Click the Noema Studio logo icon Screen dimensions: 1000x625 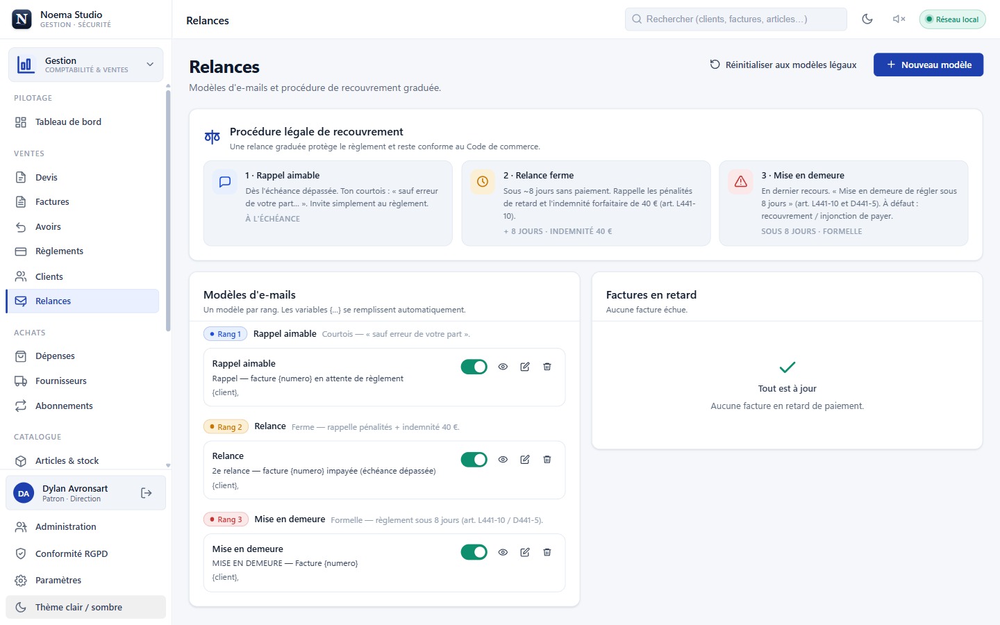tap(22, 19)
